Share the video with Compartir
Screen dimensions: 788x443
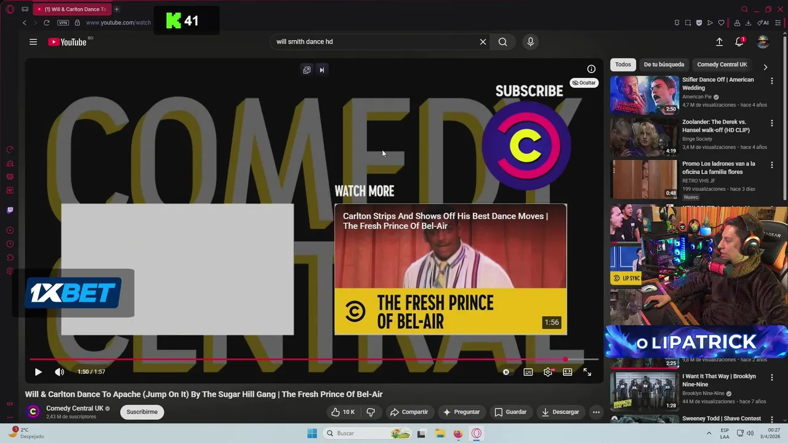(x=409, y=412)
